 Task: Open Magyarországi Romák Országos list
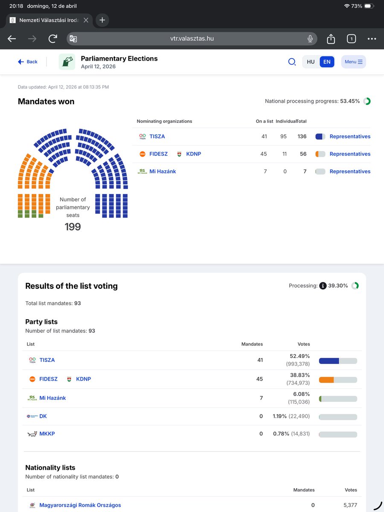click(x=80, y=505)
